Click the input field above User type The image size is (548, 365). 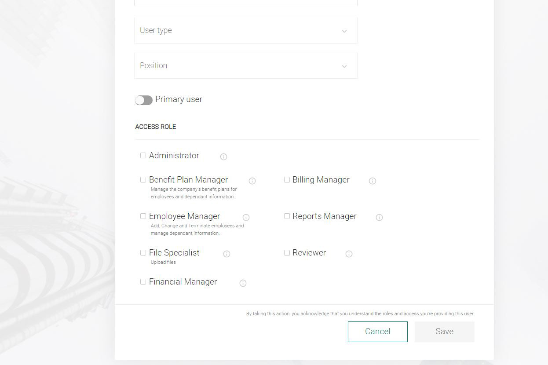click(x=245, y=3)
